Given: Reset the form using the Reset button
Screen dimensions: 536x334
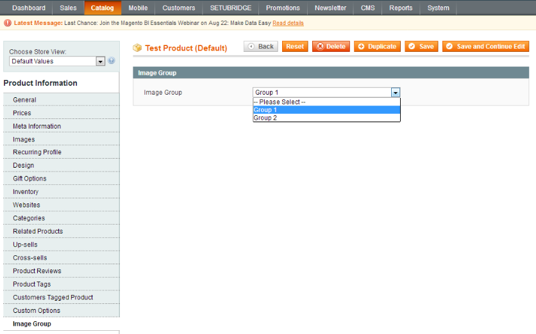Looking at the screenshot, I should pyautogui.click(x=295, y=47).
